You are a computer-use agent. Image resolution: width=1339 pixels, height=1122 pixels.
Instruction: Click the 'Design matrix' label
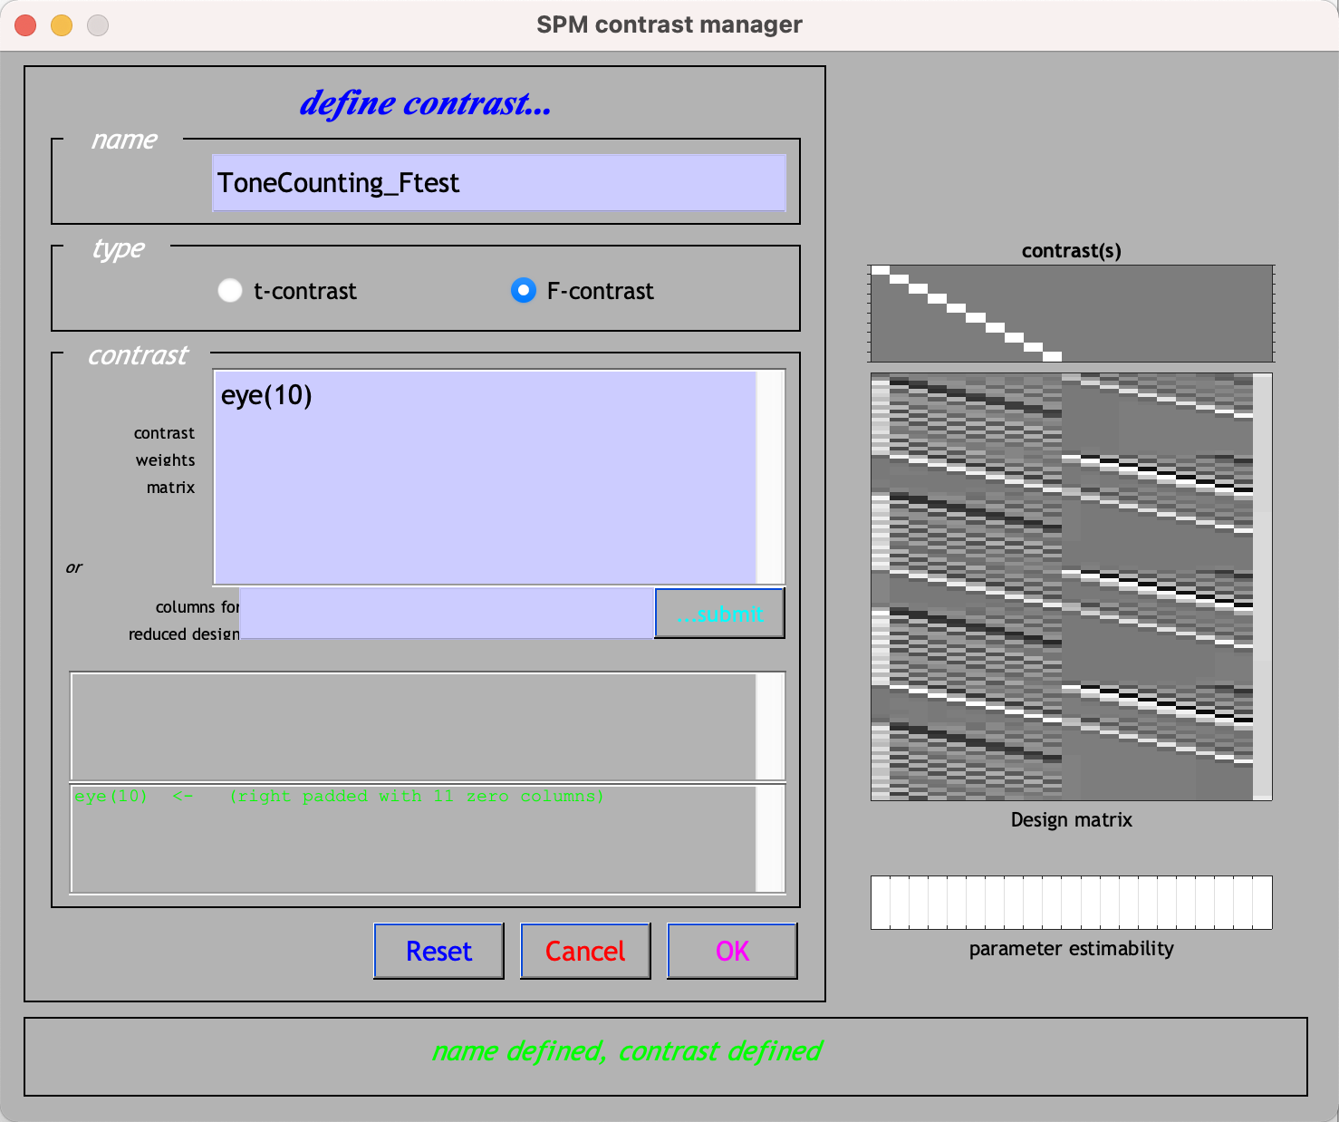(1072, 819)
